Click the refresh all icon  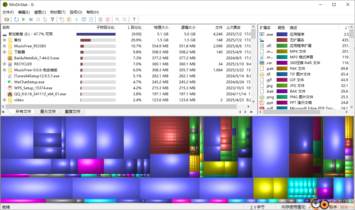pos(16,19)
